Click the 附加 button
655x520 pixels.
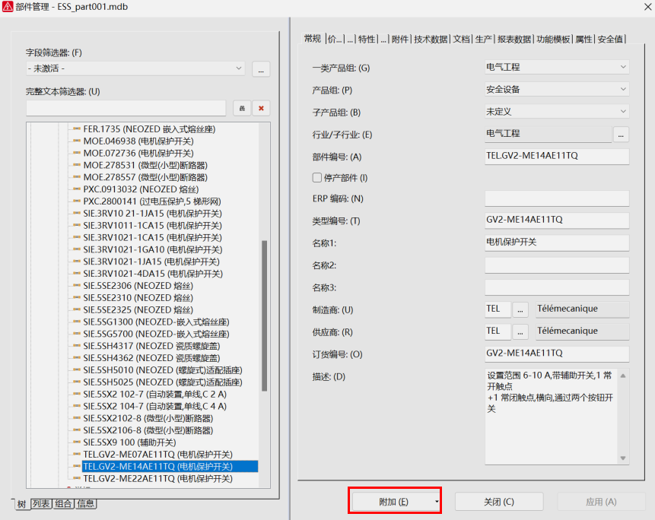395,502
